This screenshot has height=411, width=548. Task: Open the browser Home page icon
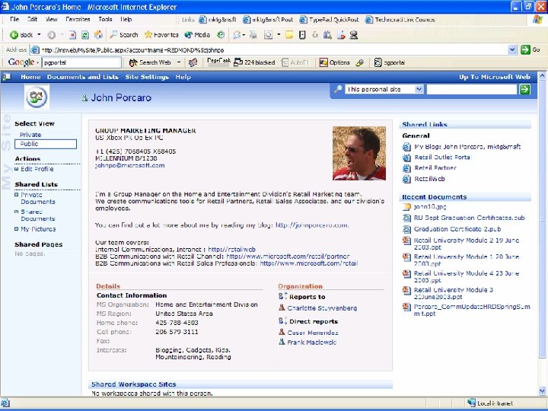(98, 34)
